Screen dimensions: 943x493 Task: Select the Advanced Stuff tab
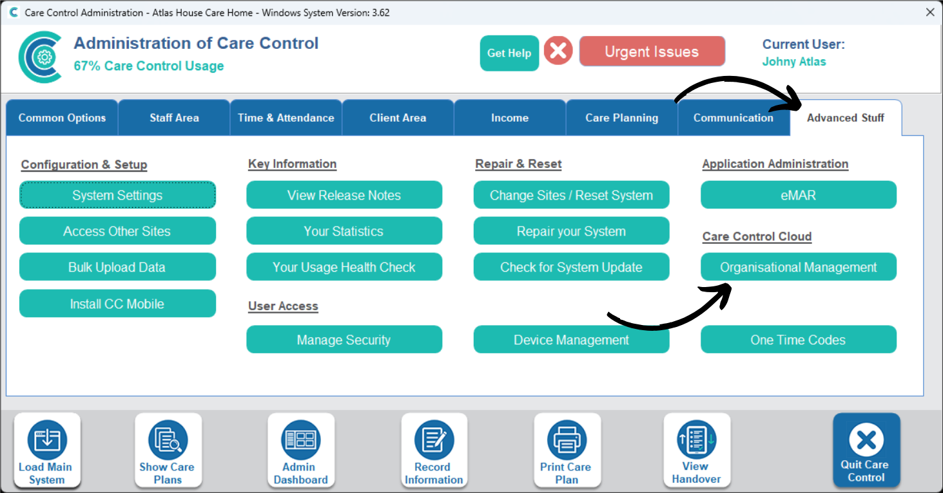coord(846,118)
